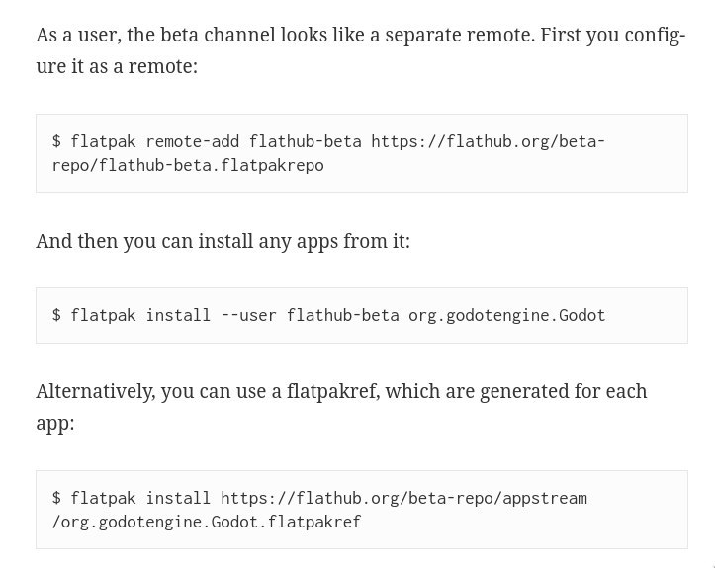The image size is (715, 568).
Task: Click the word "flatpakref," in the Alternatively paragraph
Action: coord(333,391)
